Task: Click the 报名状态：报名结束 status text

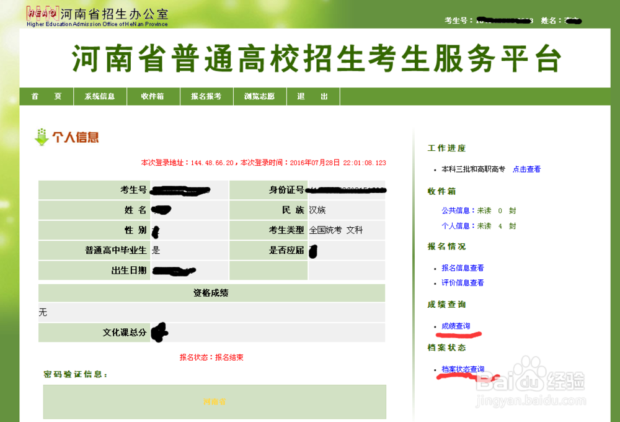Action: (213, 357)
